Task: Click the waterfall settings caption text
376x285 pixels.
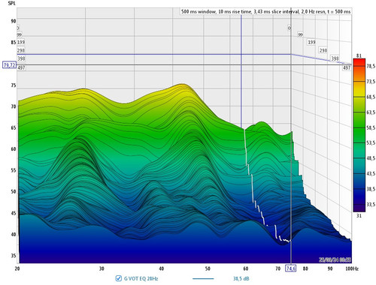Action: [x=265, y=11]
